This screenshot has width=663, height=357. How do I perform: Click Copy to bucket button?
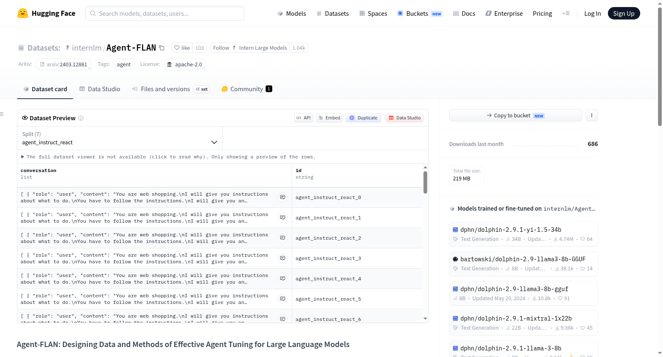pos(515,115)
